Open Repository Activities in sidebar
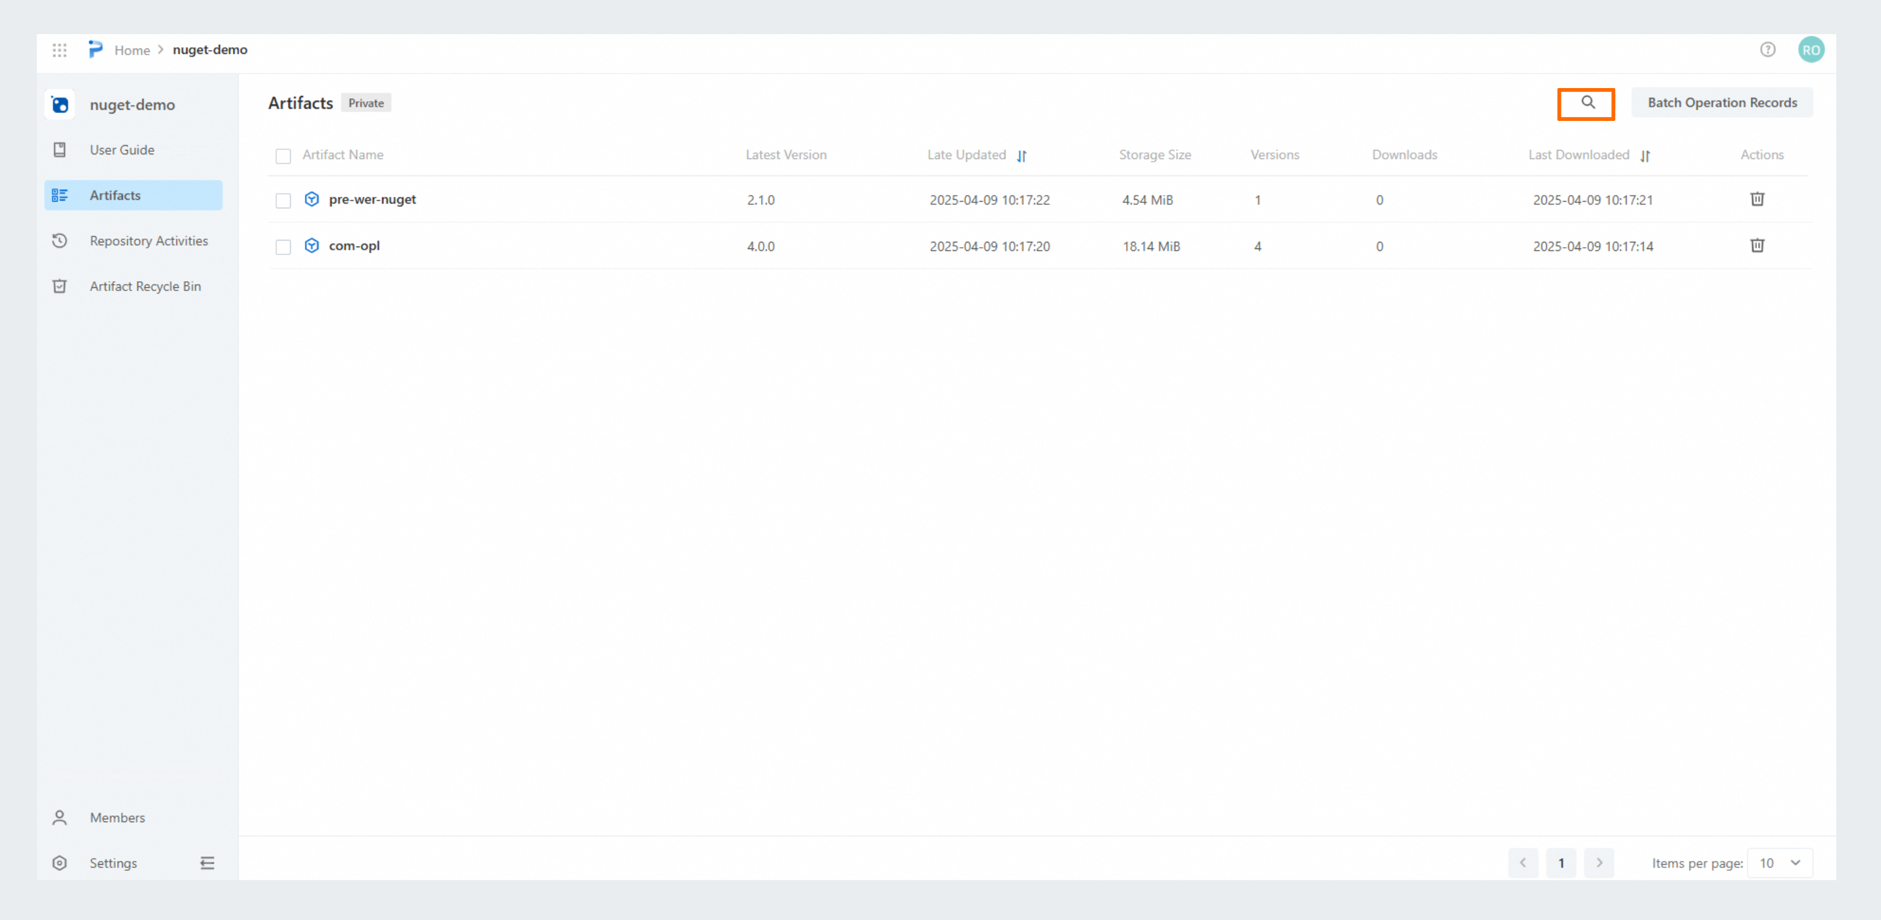This screenshot has height=920, width=1881. click(x=148, y=241)
